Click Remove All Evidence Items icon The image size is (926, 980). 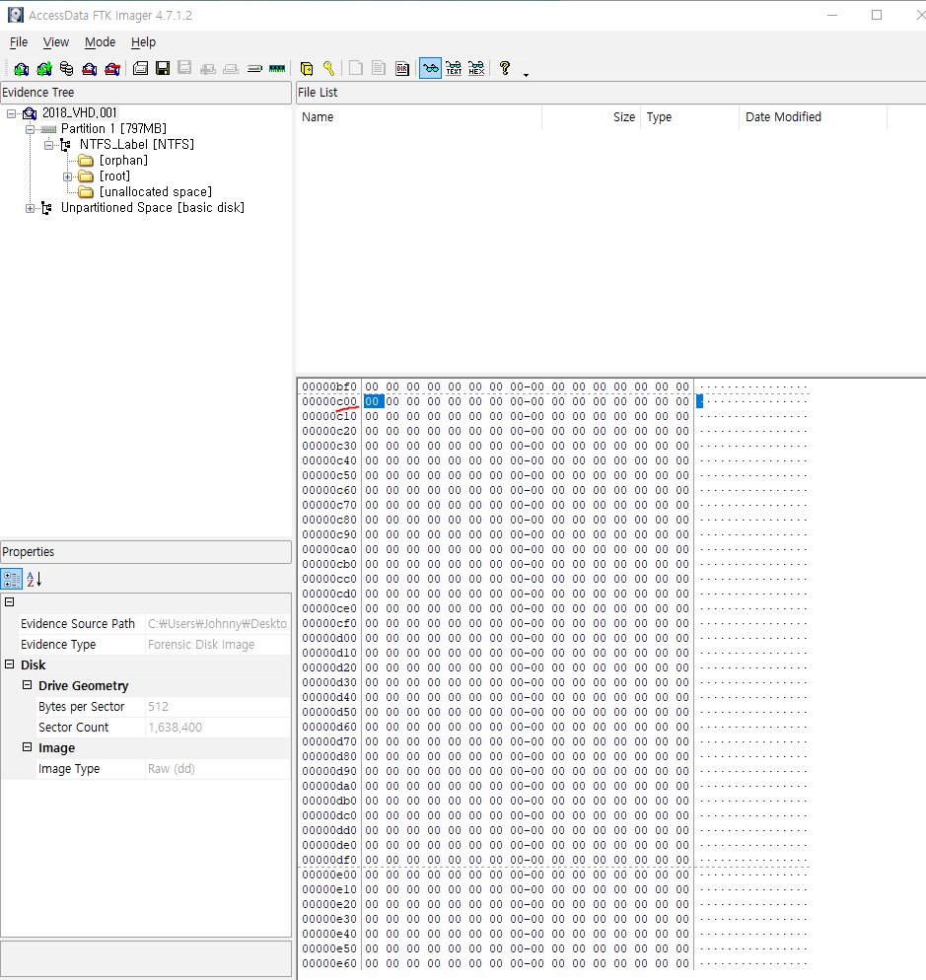tap(112, 68)
